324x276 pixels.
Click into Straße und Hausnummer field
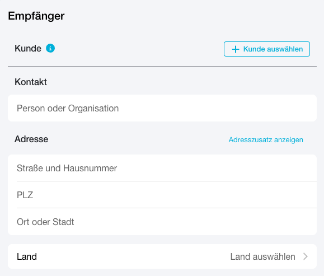click(162, 168)
